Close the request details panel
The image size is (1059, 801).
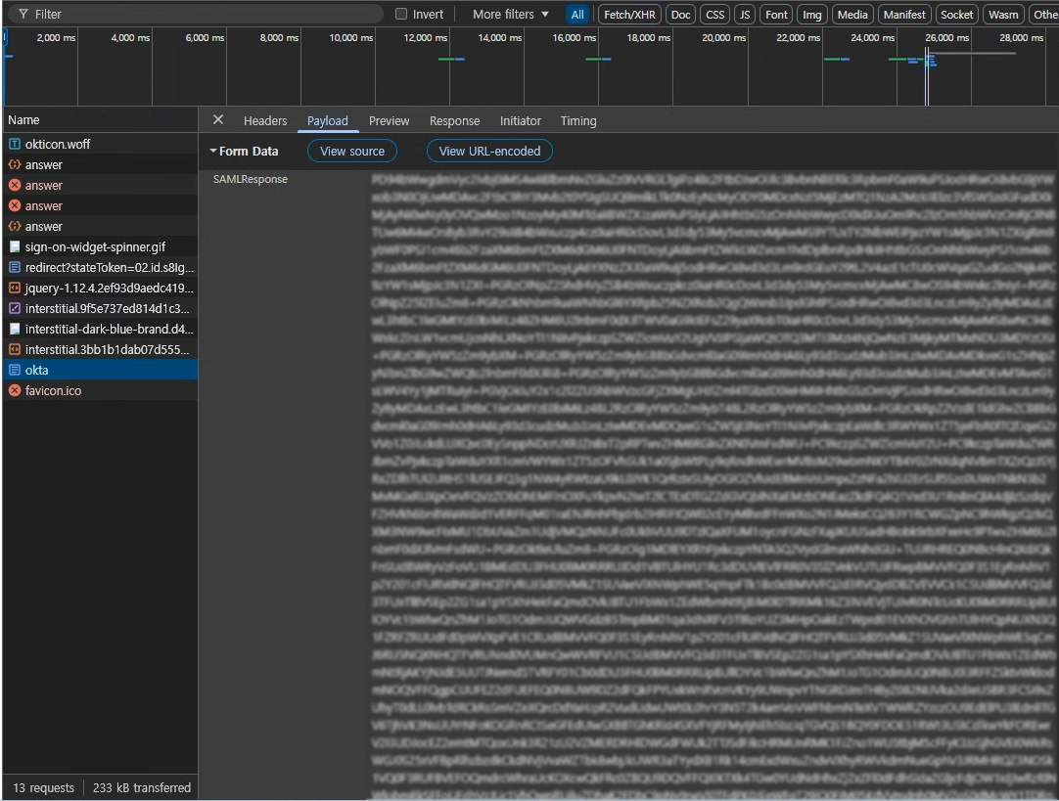pyautogui.click(x=217, y=119)
